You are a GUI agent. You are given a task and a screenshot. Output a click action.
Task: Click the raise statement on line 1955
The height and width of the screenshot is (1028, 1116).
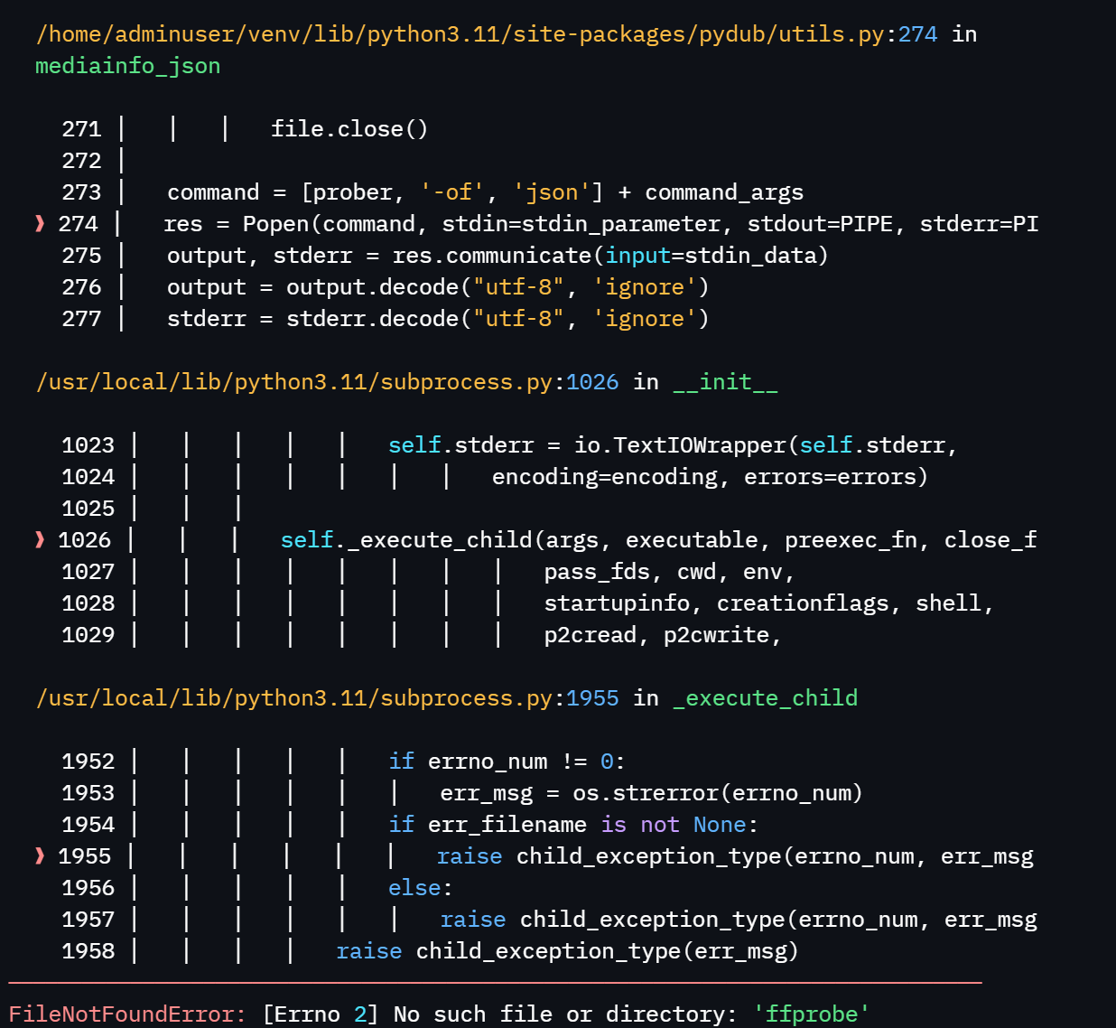(469, 855)
